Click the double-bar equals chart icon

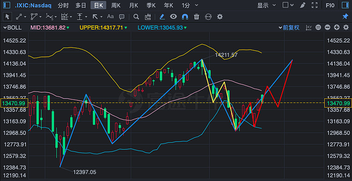pyautogui.click(x=318, y=28)
